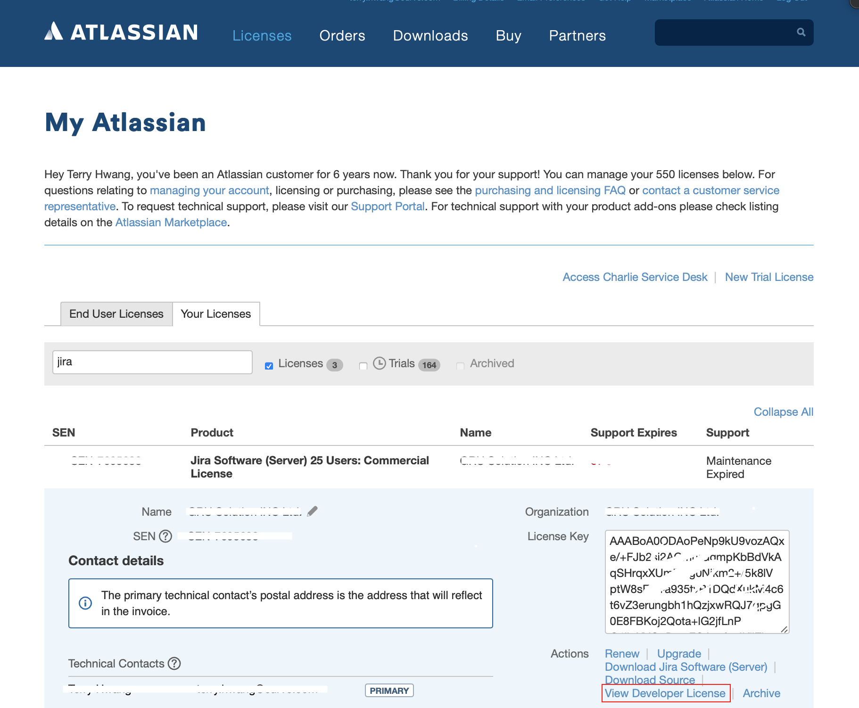Visit the Atlassian Marketplace link
Image resolution: width=859 pixels, height=708 pixels.
tap(171, 222)
